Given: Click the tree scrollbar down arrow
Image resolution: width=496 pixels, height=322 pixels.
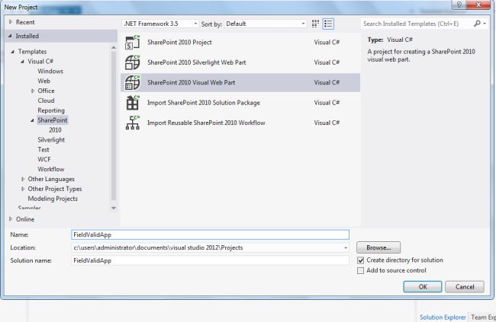Looking at the screenshot, I should (114, 208).
